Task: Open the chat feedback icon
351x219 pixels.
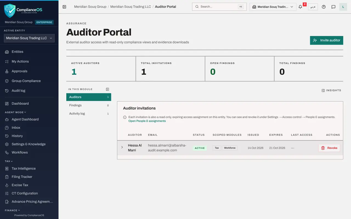Action: (x=333, y=7)
